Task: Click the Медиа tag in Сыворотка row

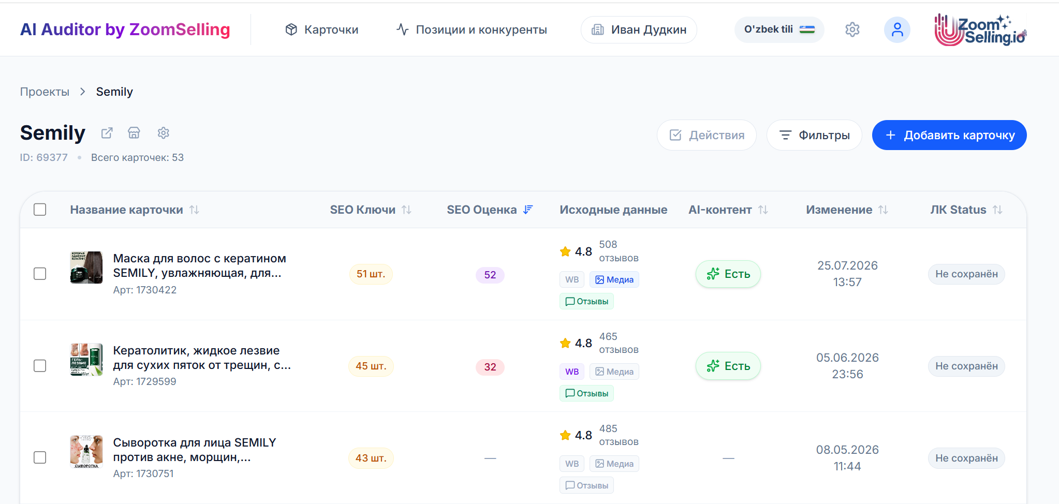Action: tap(614, 464)
